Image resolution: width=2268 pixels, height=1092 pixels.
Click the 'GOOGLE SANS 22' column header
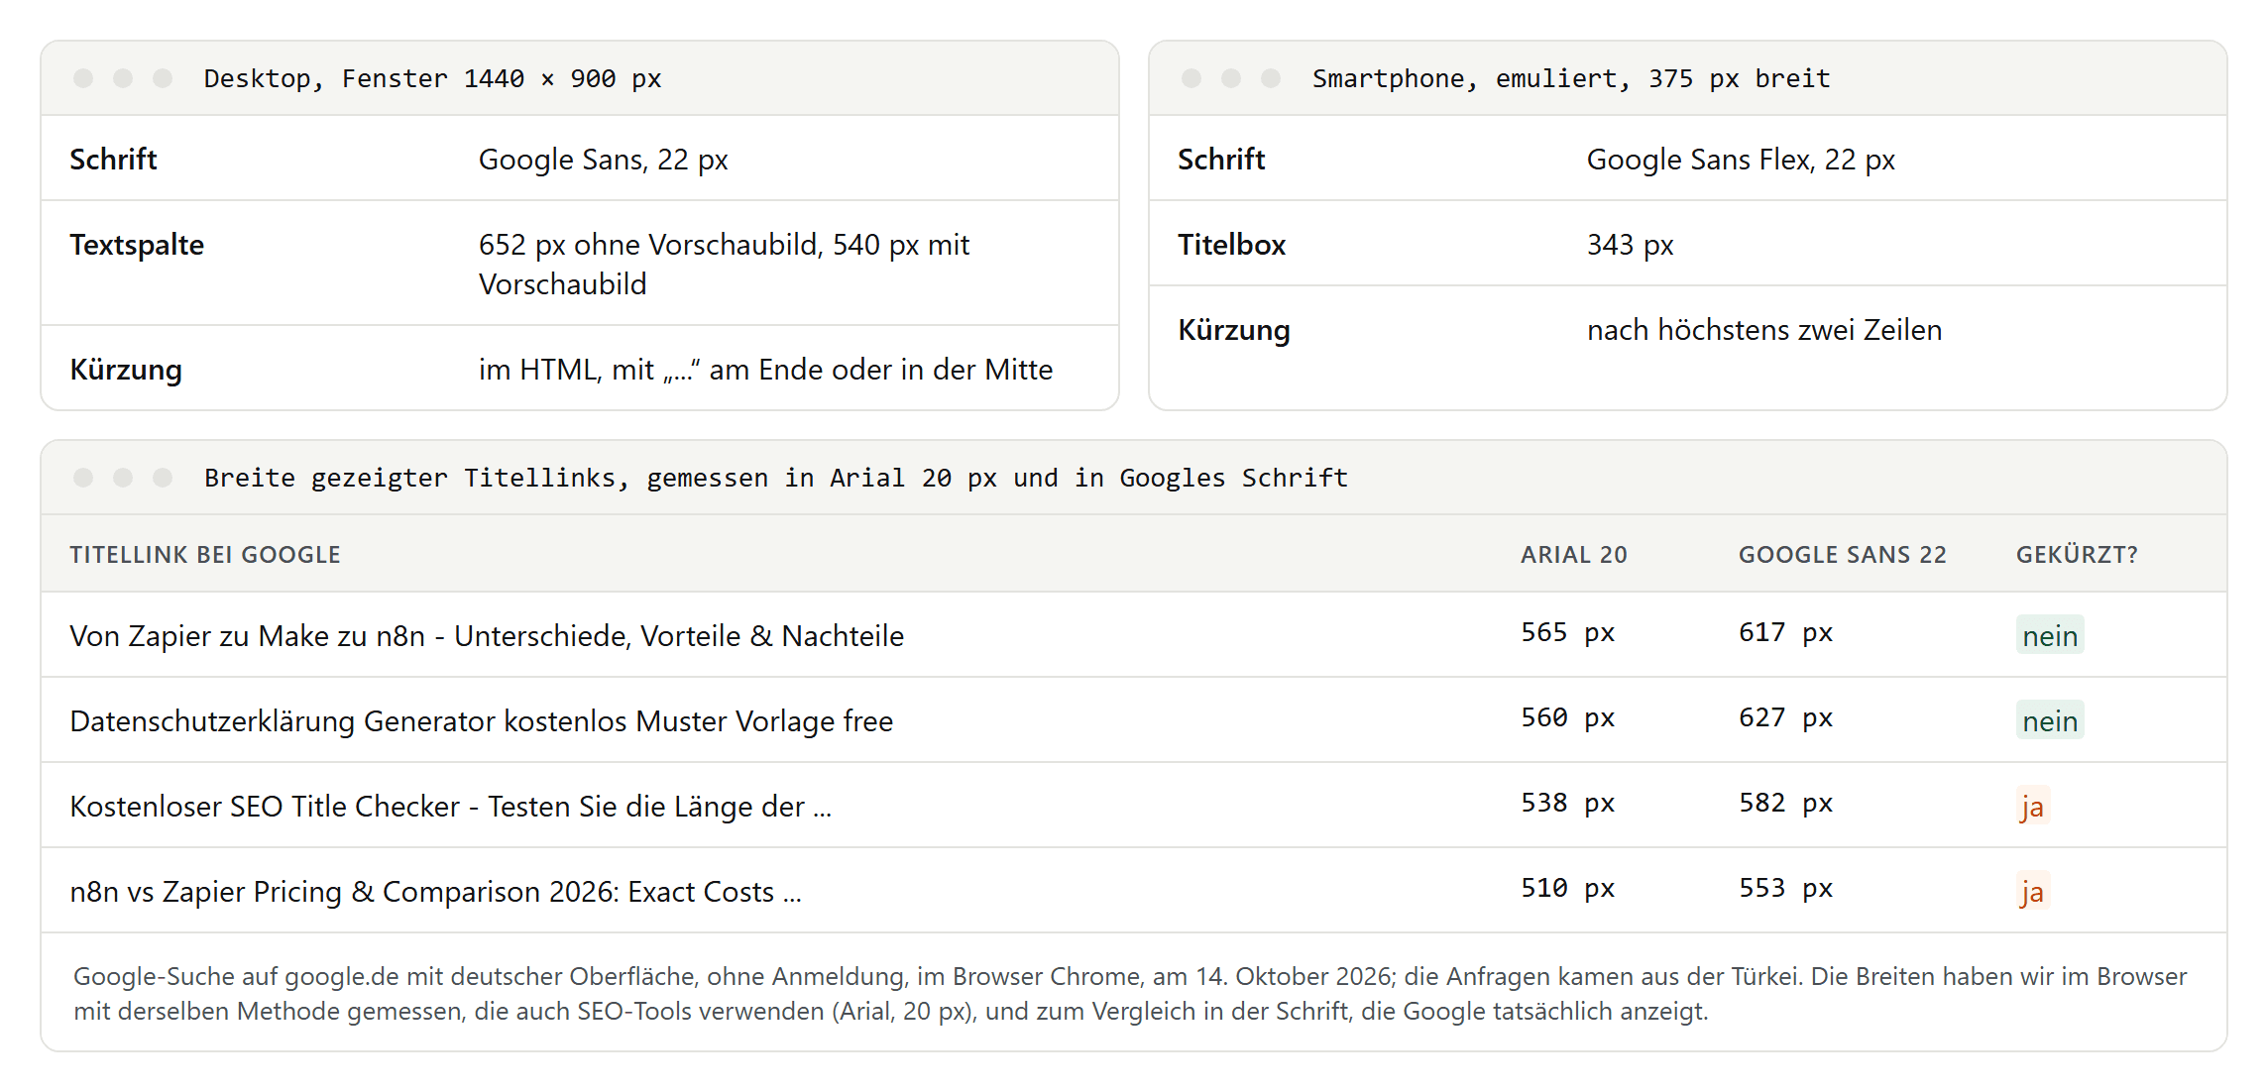click(x=1842, y=555)
